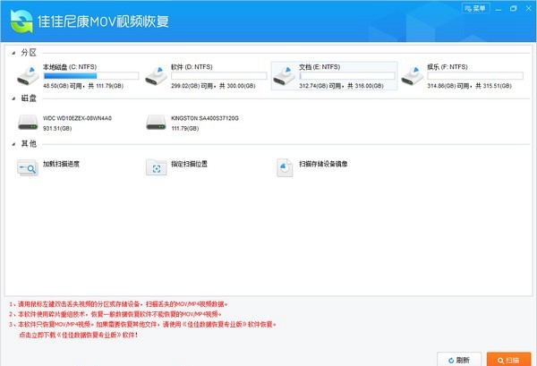The width and height of the screenshot is (537, 366).
Task: Click the WDC WD10EZEX-08WN4A0 disk name
Action: click(x=77, y=118)
